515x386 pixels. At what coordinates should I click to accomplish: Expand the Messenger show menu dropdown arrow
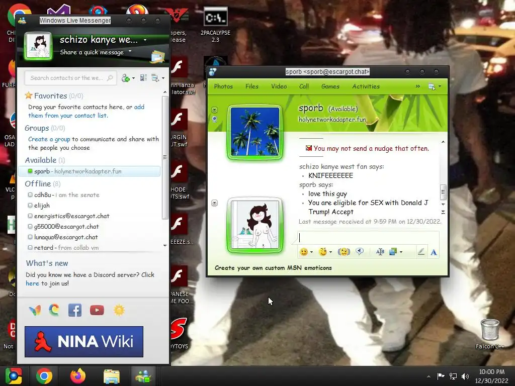click(163, 78)
